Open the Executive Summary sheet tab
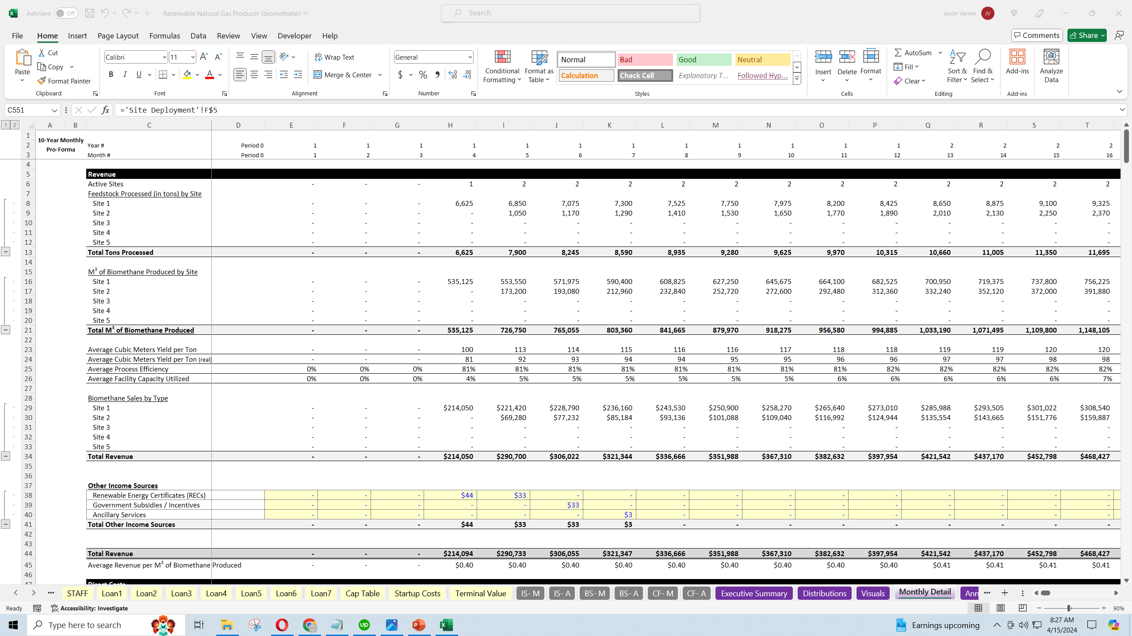This screenshot has width=1132, height=636. pos(754,593)
